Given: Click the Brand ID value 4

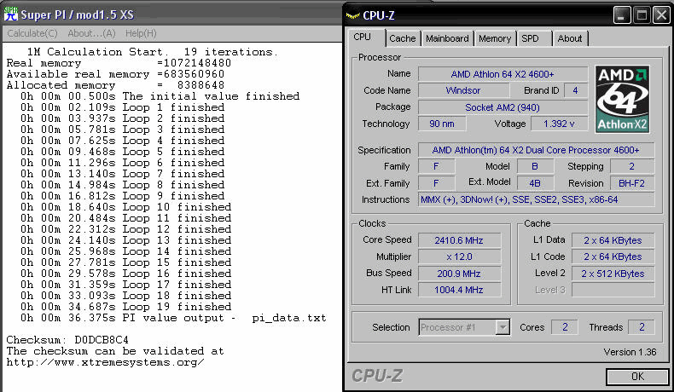Looking at the screenshot, I should [x=575, y=90].
